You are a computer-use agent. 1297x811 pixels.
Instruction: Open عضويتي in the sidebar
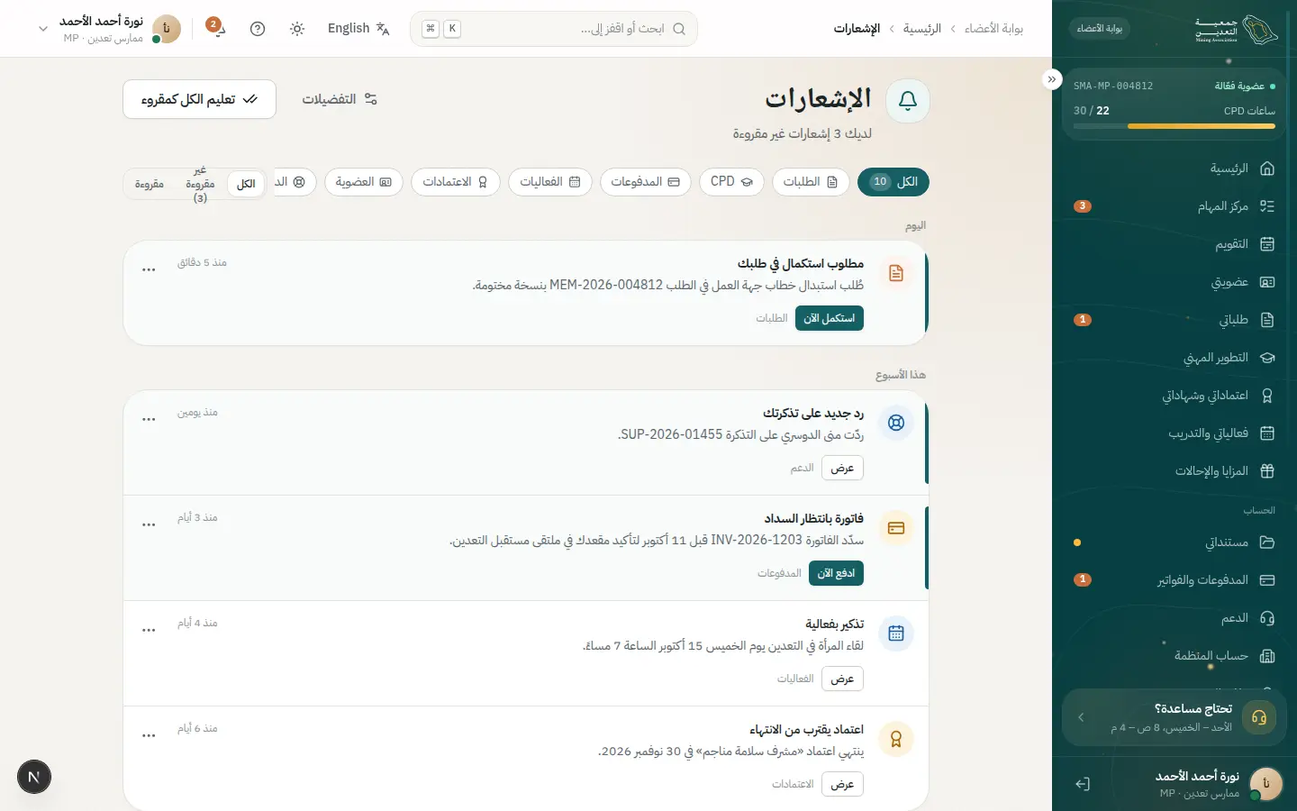[1175, 282]
